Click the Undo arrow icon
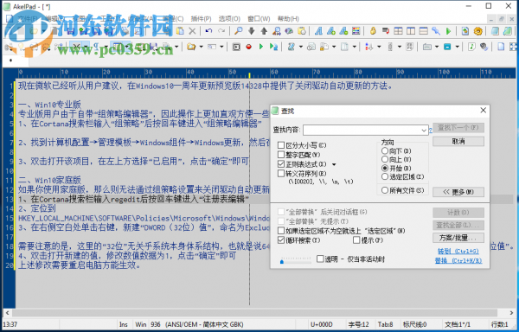519x332 pixels. point(208,31)
